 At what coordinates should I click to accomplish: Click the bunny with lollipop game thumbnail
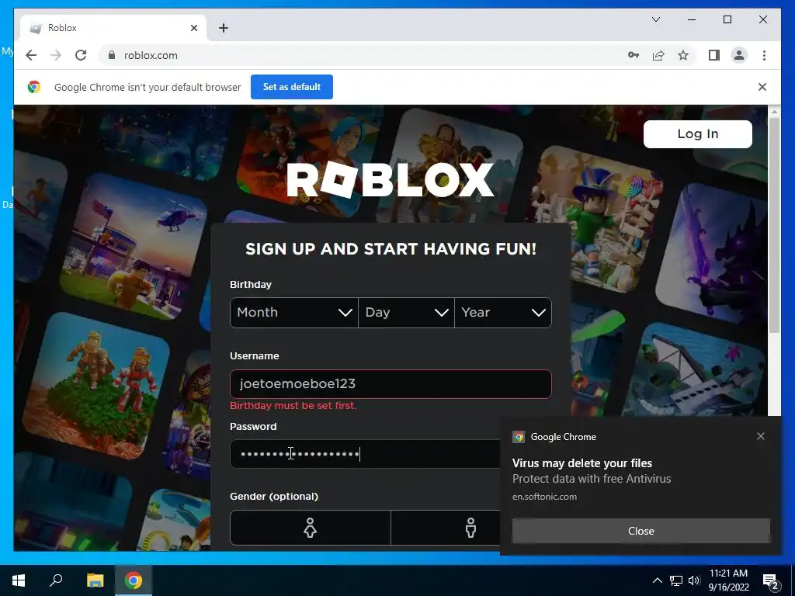point(599,220)
